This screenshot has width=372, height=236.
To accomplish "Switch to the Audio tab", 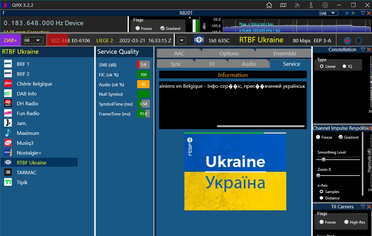I will [249, 64].
